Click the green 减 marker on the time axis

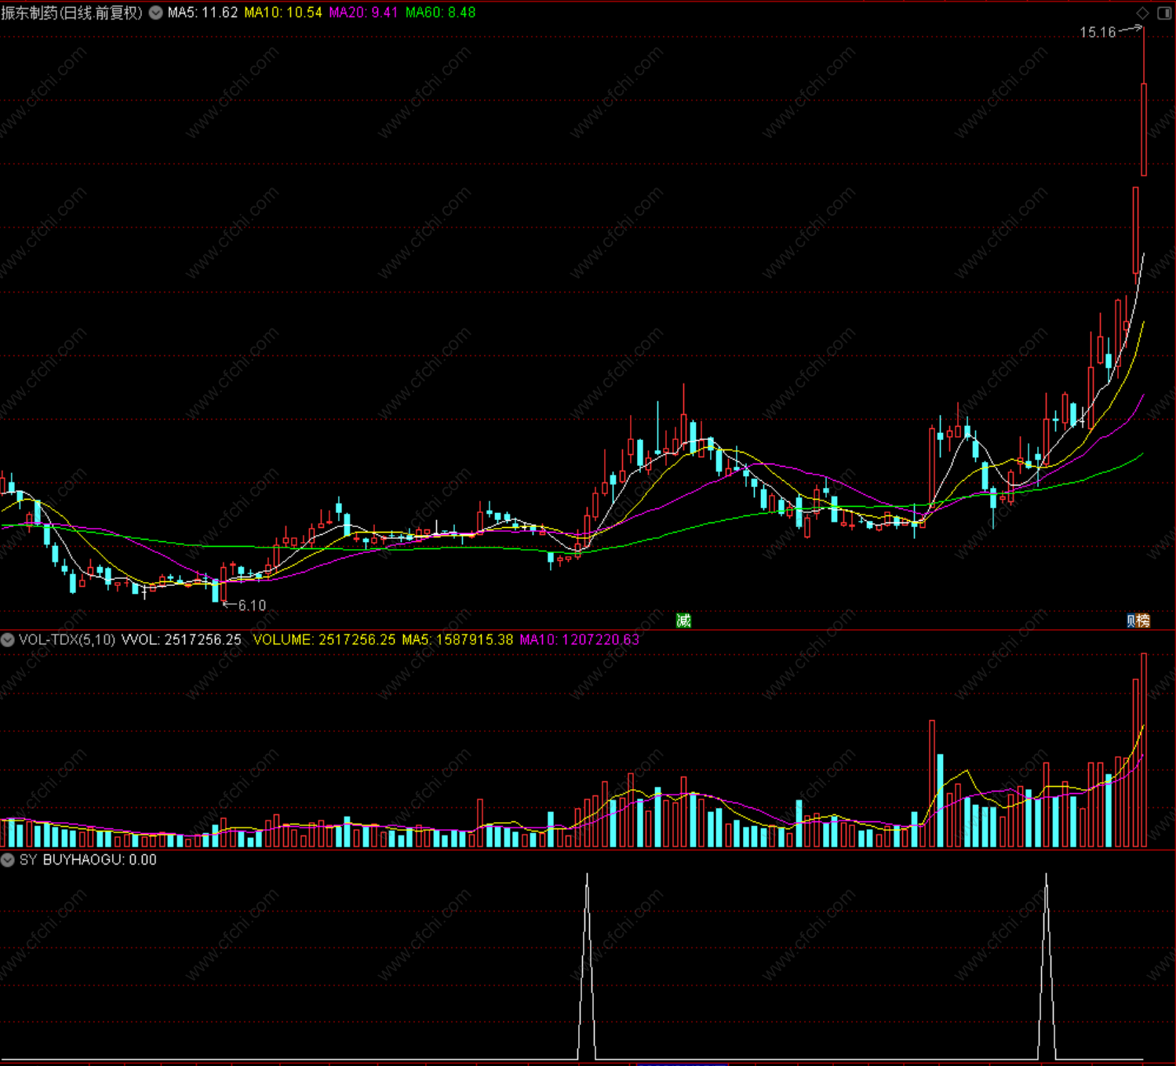pyautogui.click(x=684, y=620)
